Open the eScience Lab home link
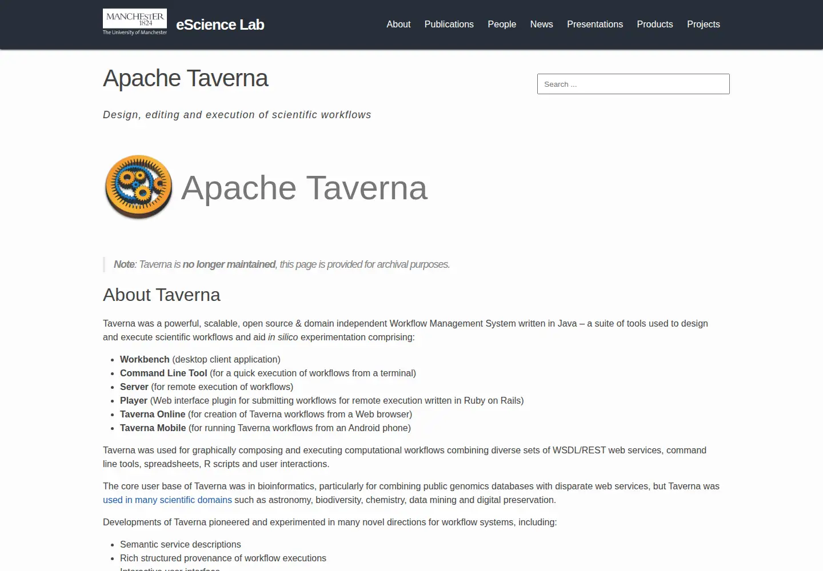This screenshot has width=823, height=571. (x=220, y=25)
